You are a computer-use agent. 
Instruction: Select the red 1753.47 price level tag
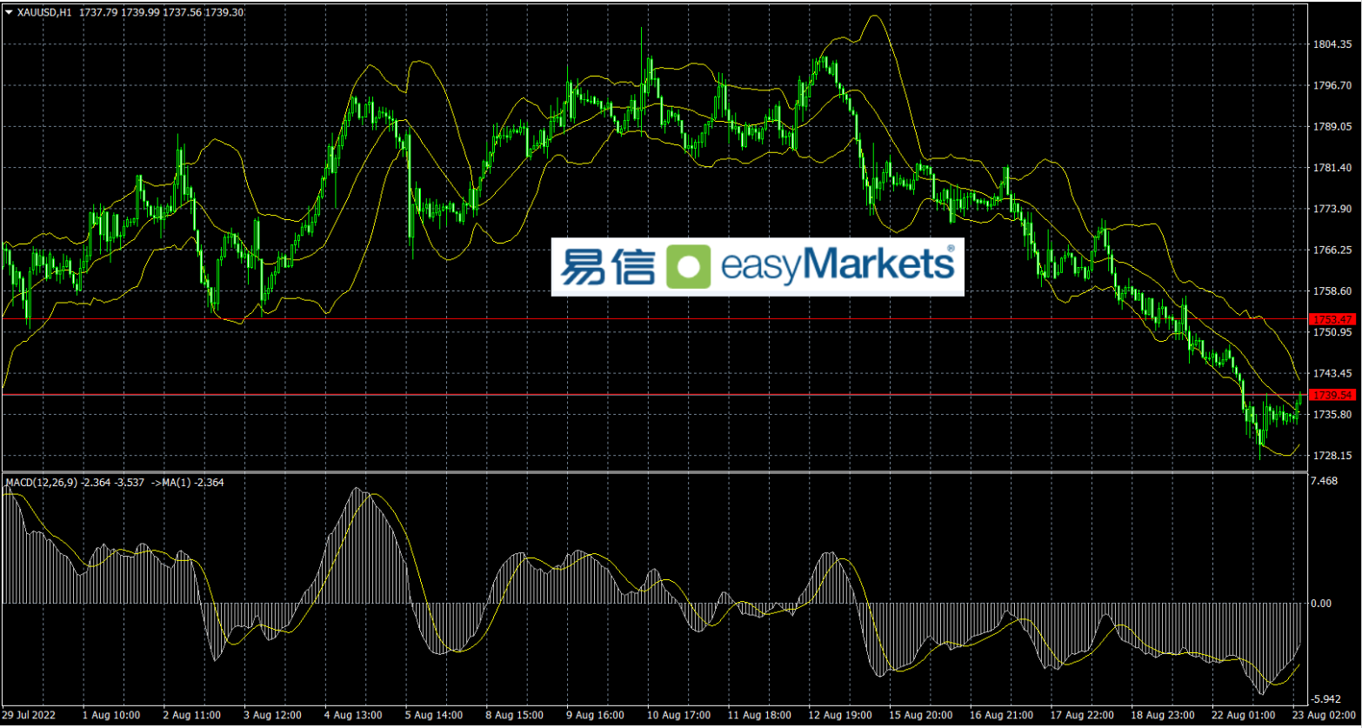[x=1331, y=319]
